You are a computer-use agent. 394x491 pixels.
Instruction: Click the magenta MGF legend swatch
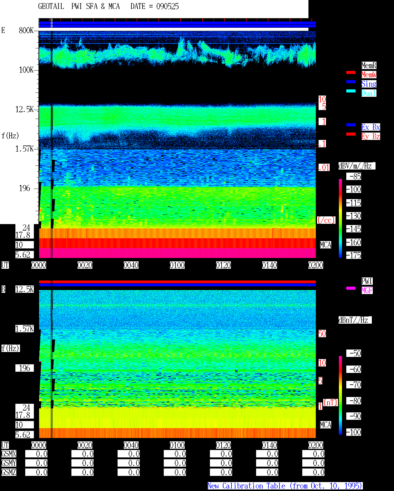coord(351,288)
